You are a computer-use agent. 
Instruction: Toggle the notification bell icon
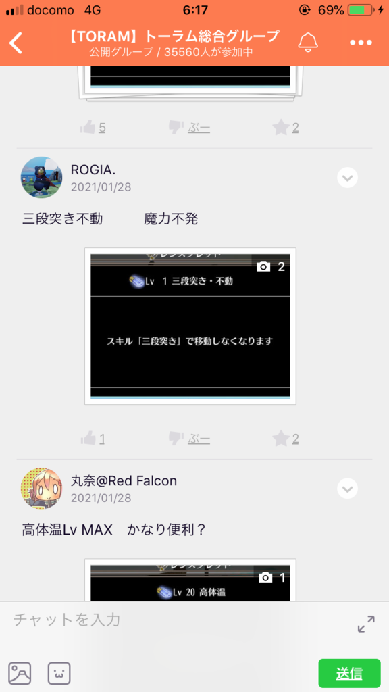click(x=308, y=43)
